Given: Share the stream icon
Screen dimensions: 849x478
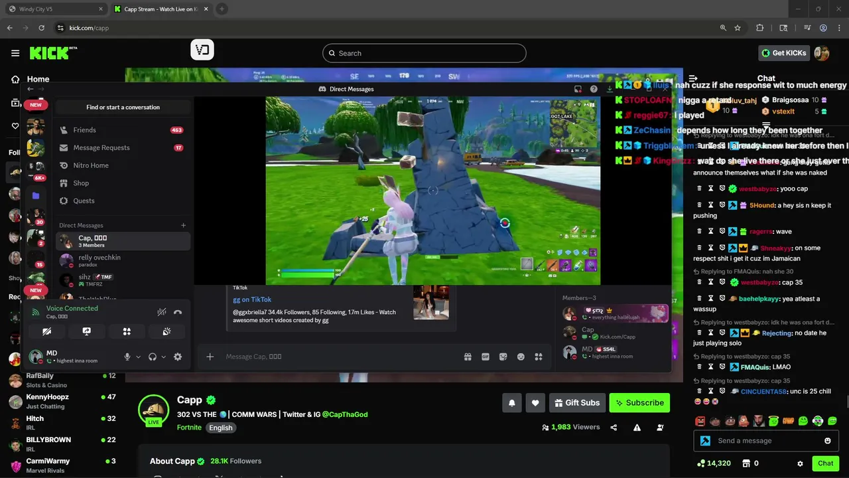Looking at the screenshot, I should 614,428.
